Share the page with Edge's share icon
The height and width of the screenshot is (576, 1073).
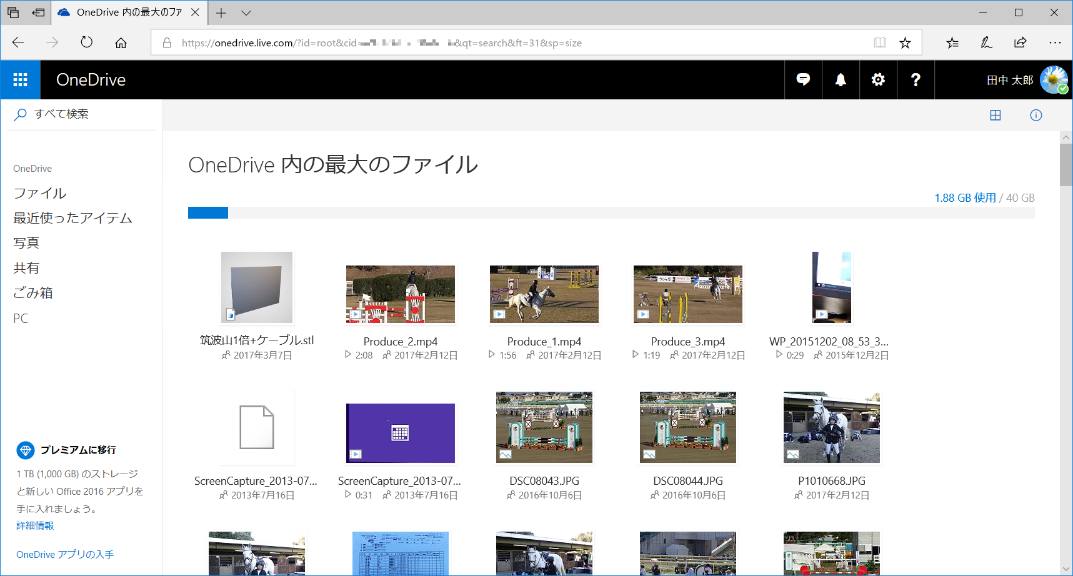pyautogui.click(x=1021, y=42)
